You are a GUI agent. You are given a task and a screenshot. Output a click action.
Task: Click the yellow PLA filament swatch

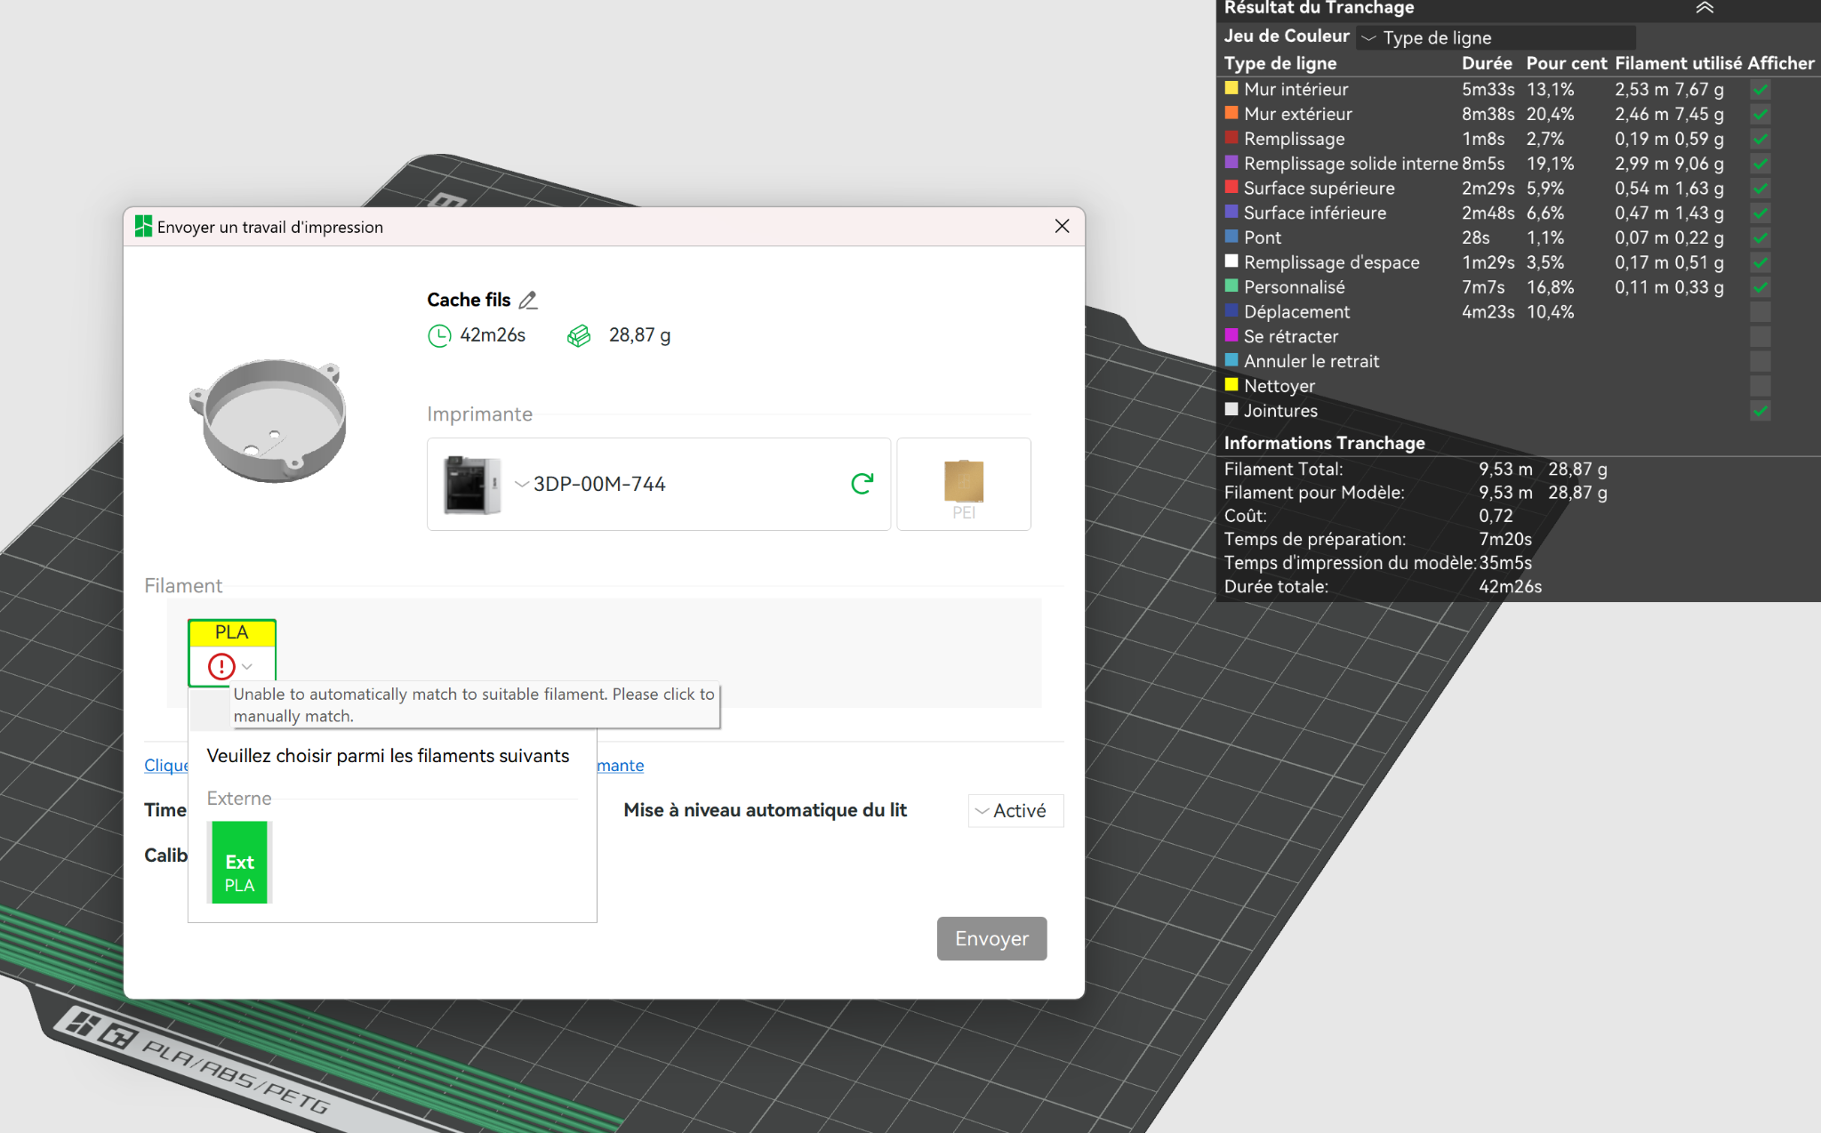[x=232, y=632]
